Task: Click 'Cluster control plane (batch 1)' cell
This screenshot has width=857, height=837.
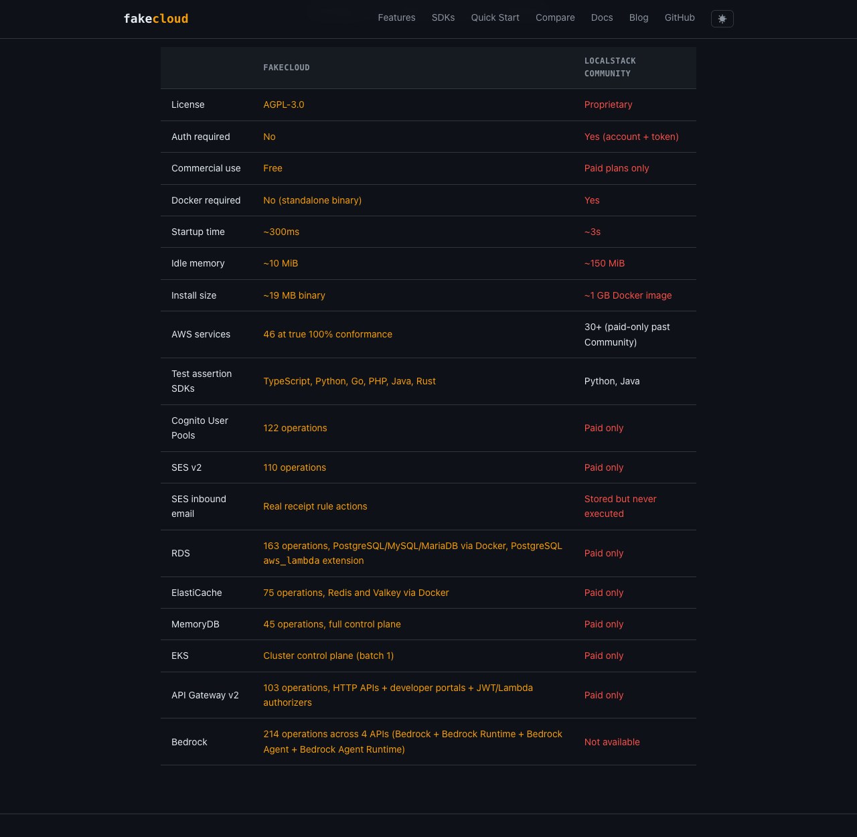Action: [x=329, y=656]
